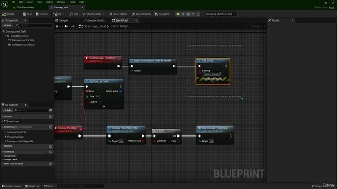337x189 pixels.
Task: Select Damage / Heal Player Fit function
Action: point(19,141)
